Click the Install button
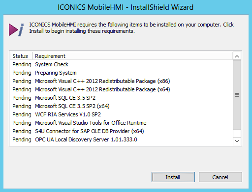The width and height of the screenshot is (252, 192). 173,177
